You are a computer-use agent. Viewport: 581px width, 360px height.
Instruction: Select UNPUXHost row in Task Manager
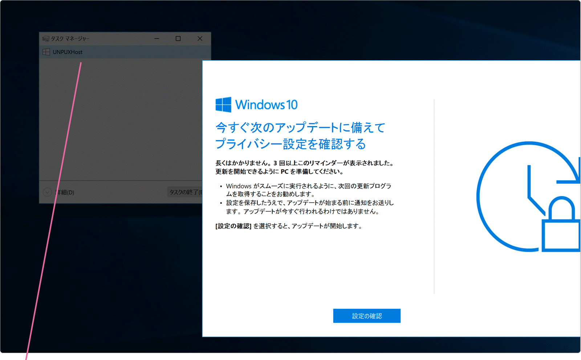click(125, 52)
